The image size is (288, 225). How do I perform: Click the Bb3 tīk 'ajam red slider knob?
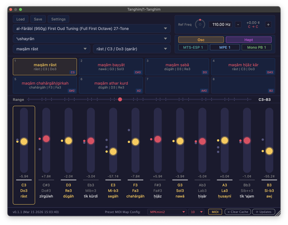[x=247, y=141]
